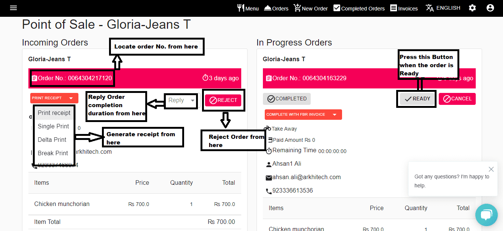This screenshot has width=503, height=231.
Task: Cancel the in-progress order
Action: [457, 99]
